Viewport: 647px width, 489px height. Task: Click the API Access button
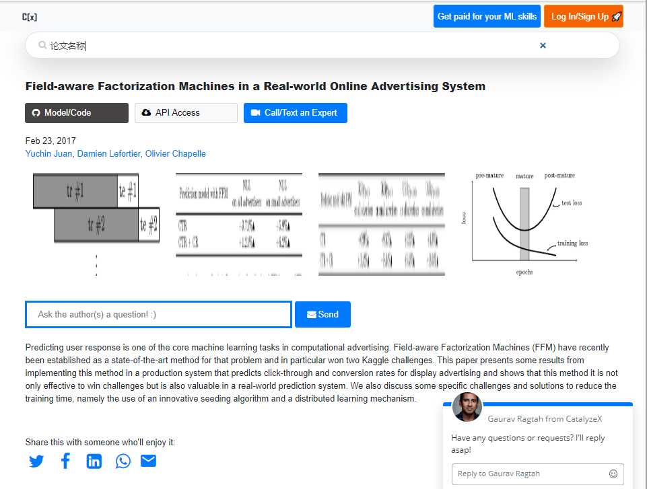[186, 113]
